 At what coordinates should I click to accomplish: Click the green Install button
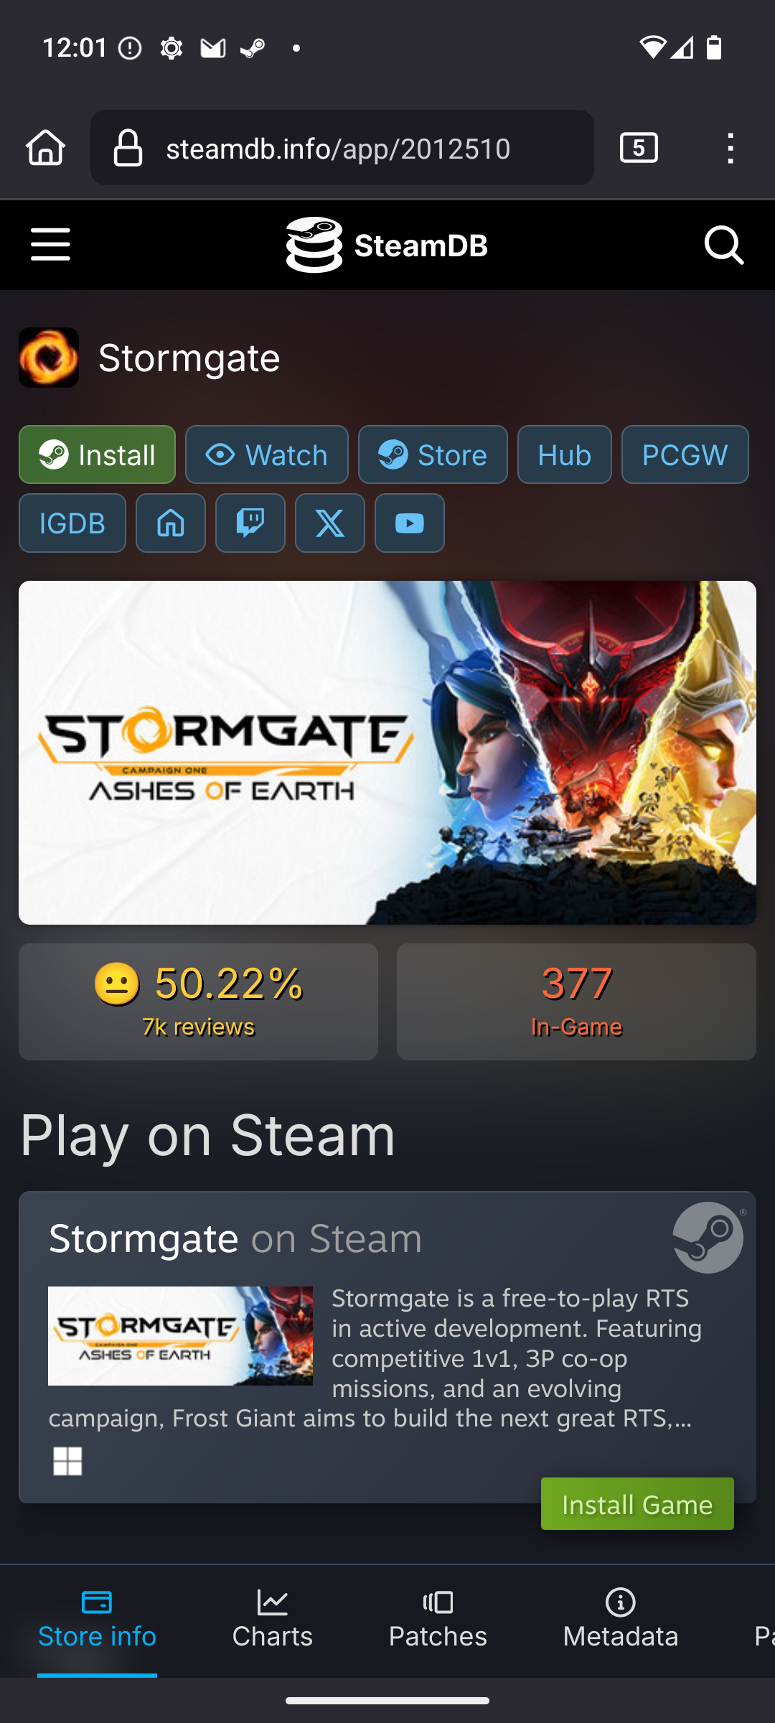tap(97, 454)
